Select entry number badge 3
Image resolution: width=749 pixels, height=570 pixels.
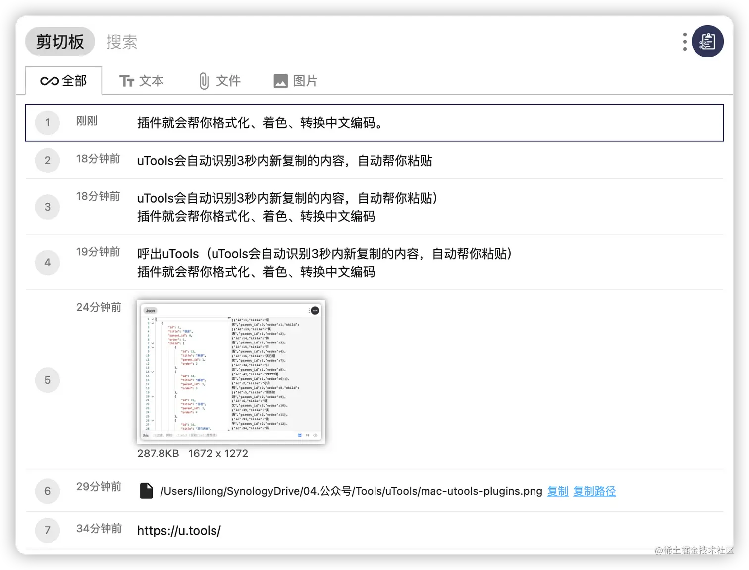(x=48, y=207)
